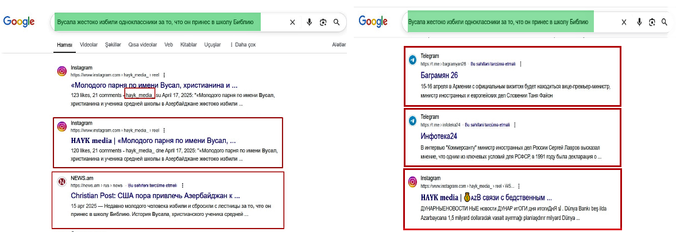Expand the "Daha çox" filter menu

click(x=242, y=45)
